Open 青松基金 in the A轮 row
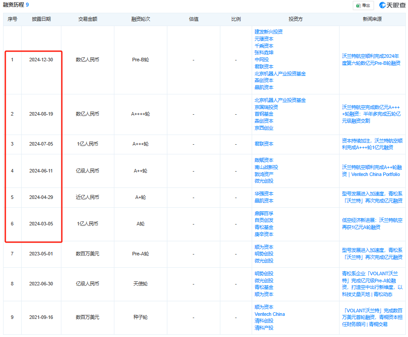 click(x=264, y=227)
